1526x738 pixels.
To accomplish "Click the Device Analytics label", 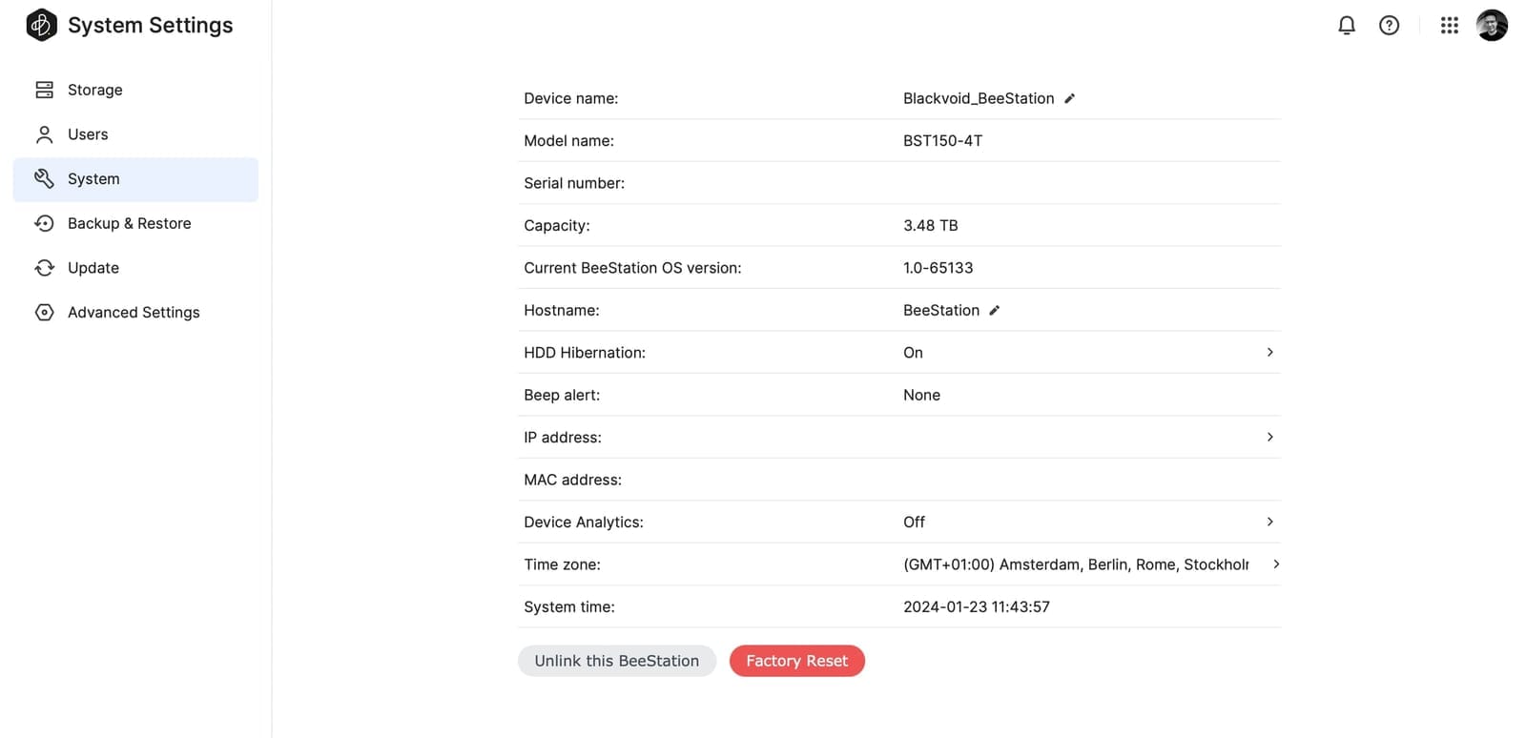I will coord(584,523).
